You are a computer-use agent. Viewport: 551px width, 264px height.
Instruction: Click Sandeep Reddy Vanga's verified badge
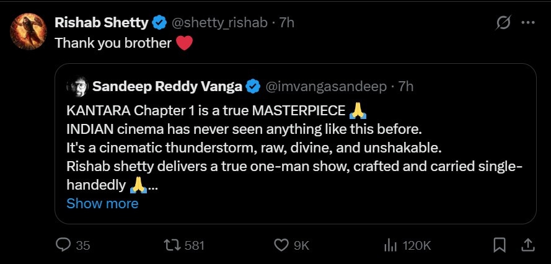pos(253,86)
